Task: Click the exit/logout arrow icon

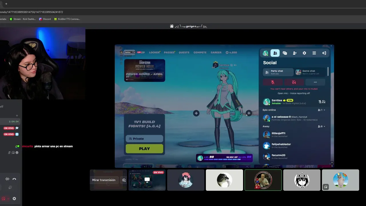Action: [324, 53]
